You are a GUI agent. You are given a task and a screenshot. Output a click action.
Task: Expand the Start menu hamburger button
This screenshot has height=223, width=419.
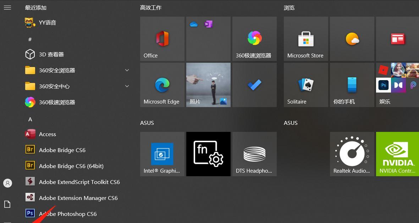tap(7, 8)
